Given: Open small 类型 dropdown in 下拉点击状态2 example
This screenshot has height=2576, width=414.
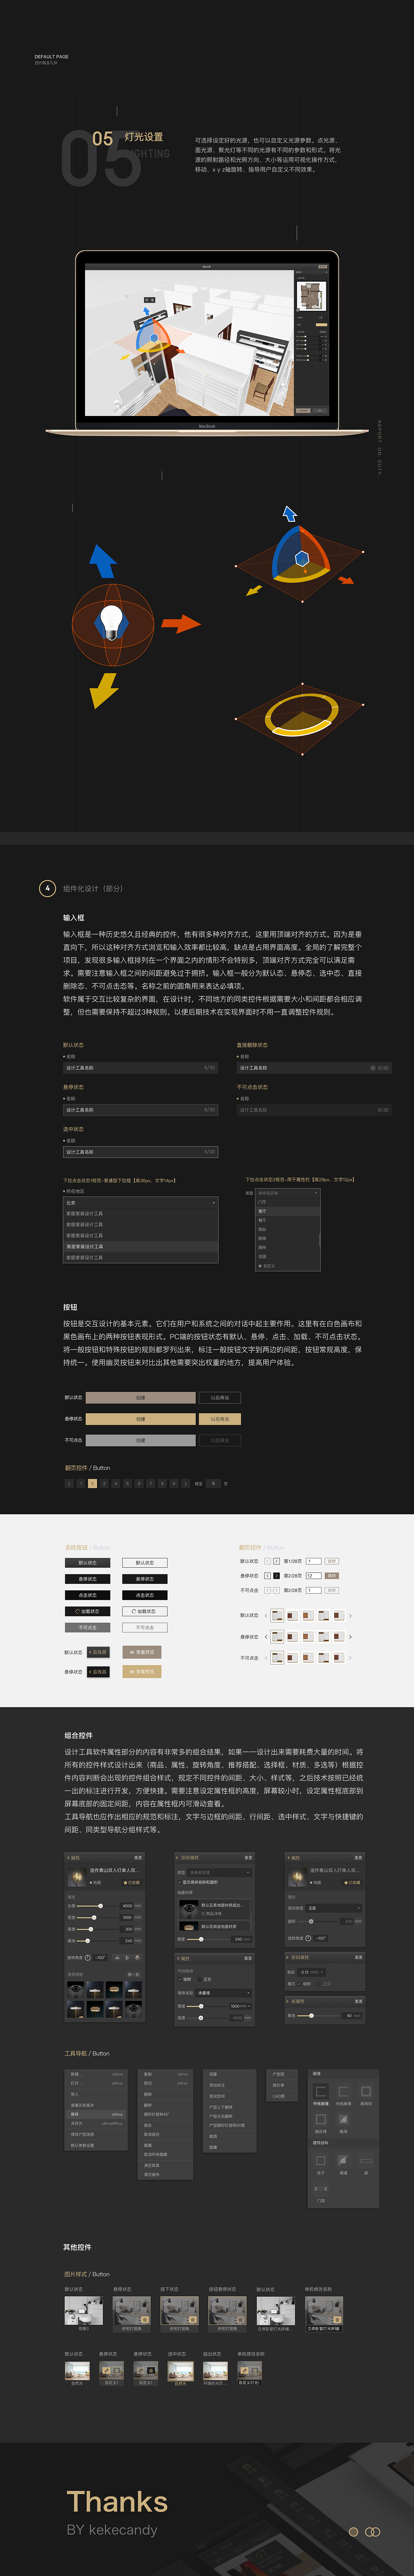Looking at the screenshot, I should point(288,1193).
